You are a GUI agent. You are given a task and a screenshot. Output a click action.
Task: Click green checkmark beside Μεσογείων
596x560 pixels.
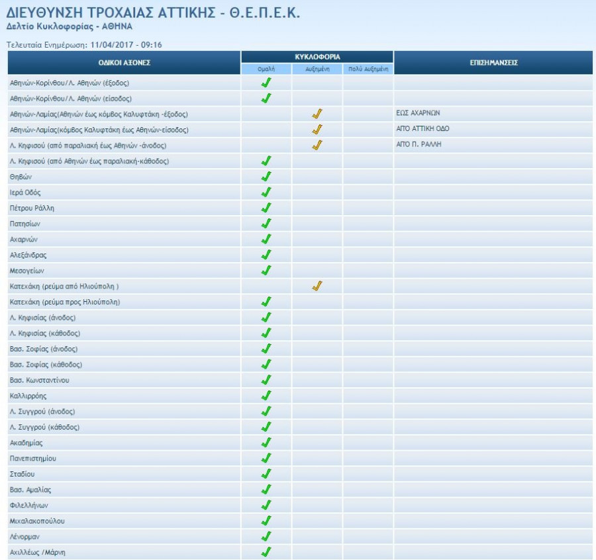tap(266, 271)
